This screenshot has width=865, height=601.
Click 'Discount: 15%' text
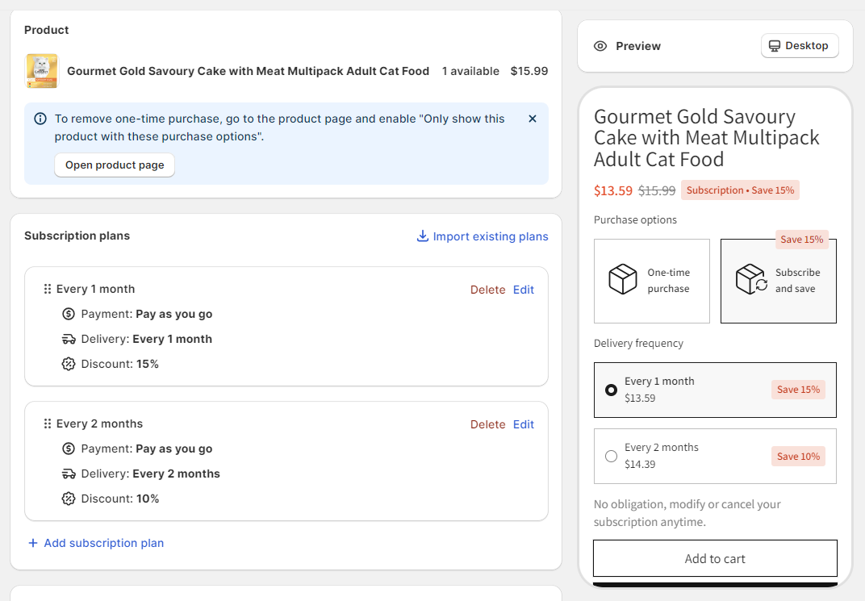pyautogui.click(x=119, y=364)
